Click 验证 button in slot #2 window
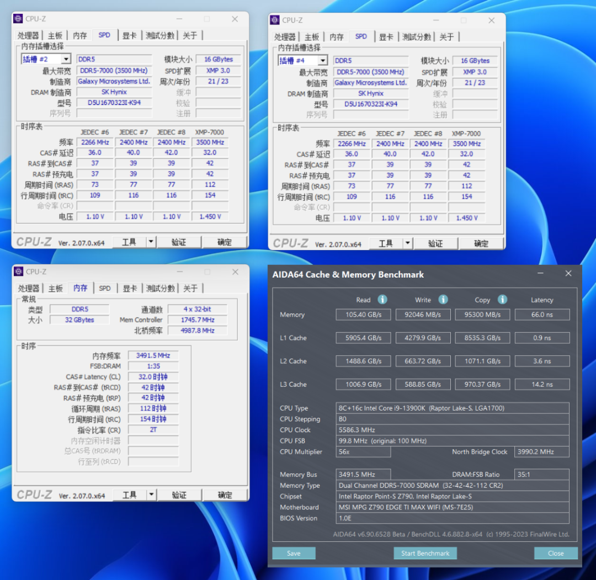 click(179, 242)
